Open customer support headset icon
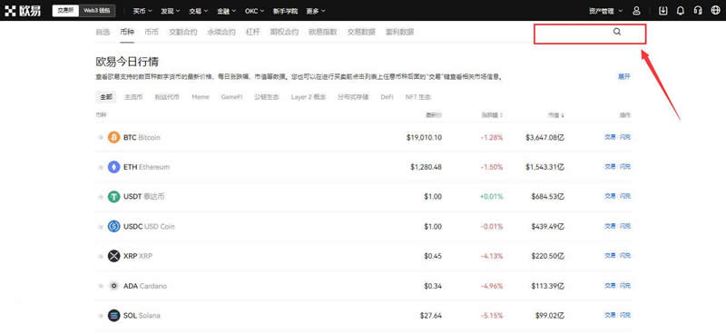The width and height of the screenshot is (726, 334). click(698, 11)
